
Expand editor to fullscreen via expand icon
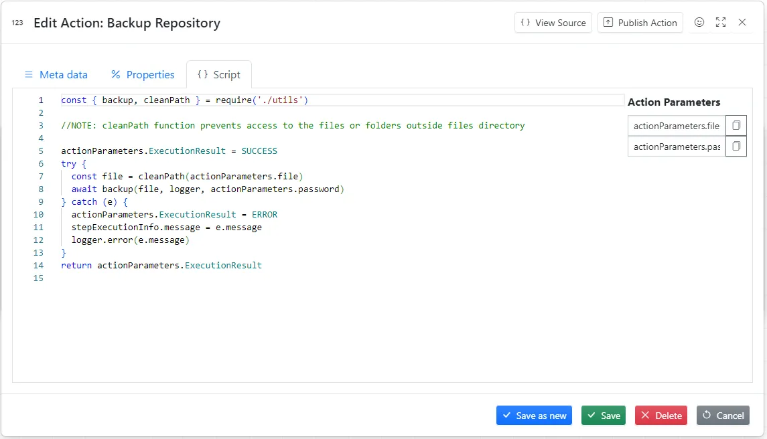[721, 22]
